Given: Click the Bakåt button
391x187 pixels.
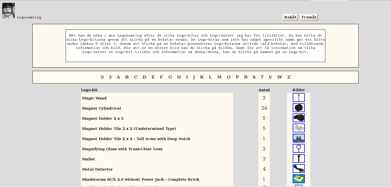Looking at the screenshot, I should pyautogui.click(x=291, y=17).
